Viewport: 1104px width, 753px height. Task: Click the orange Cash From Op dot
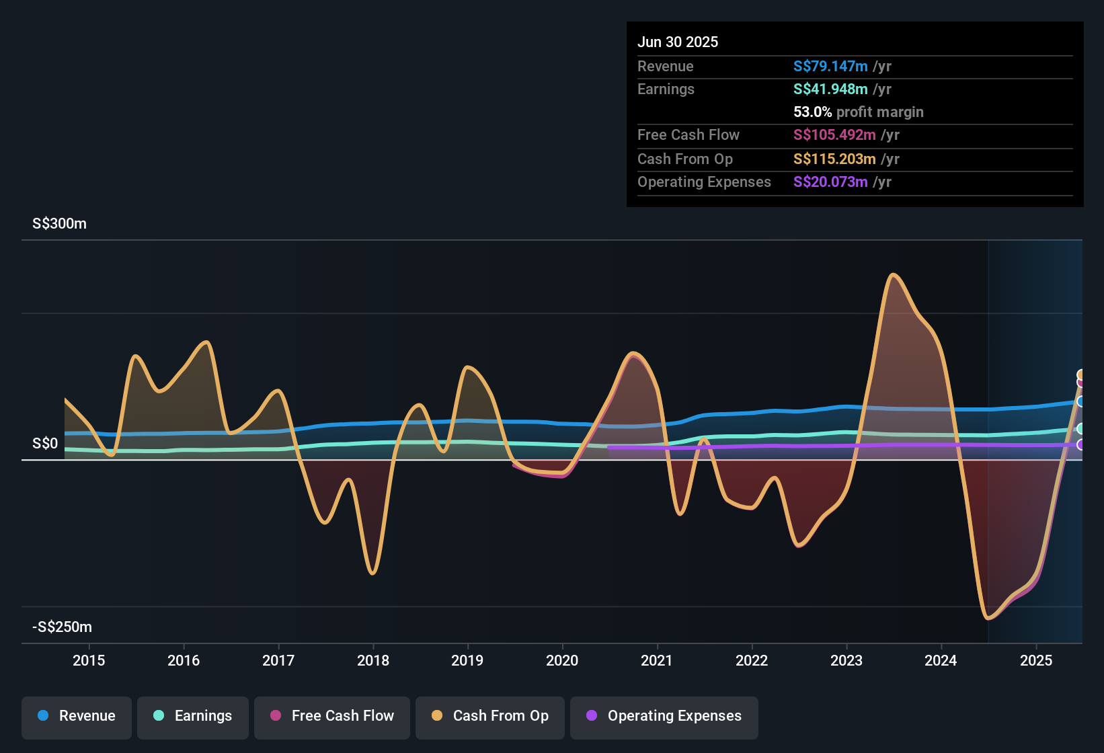click(437, 716)
